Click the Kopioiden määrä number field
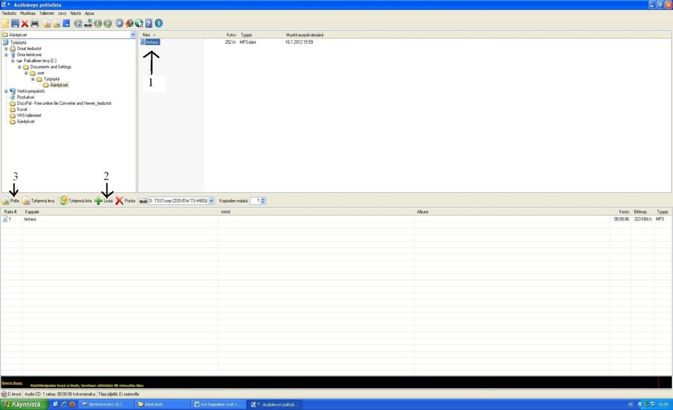The image size is (673, 410). pyautogui.click(x=255, y=201)
